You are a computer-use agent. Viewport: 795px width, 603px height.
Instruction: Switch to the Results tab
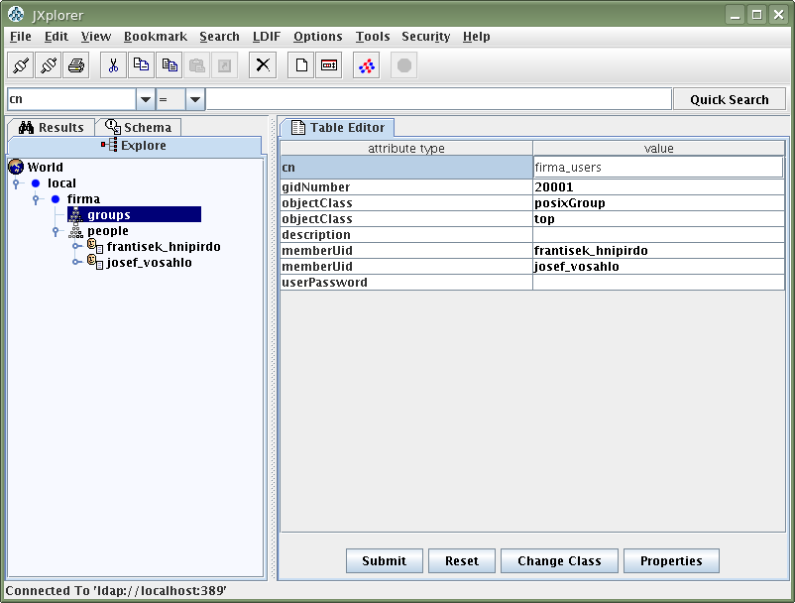tap(52, 127)
